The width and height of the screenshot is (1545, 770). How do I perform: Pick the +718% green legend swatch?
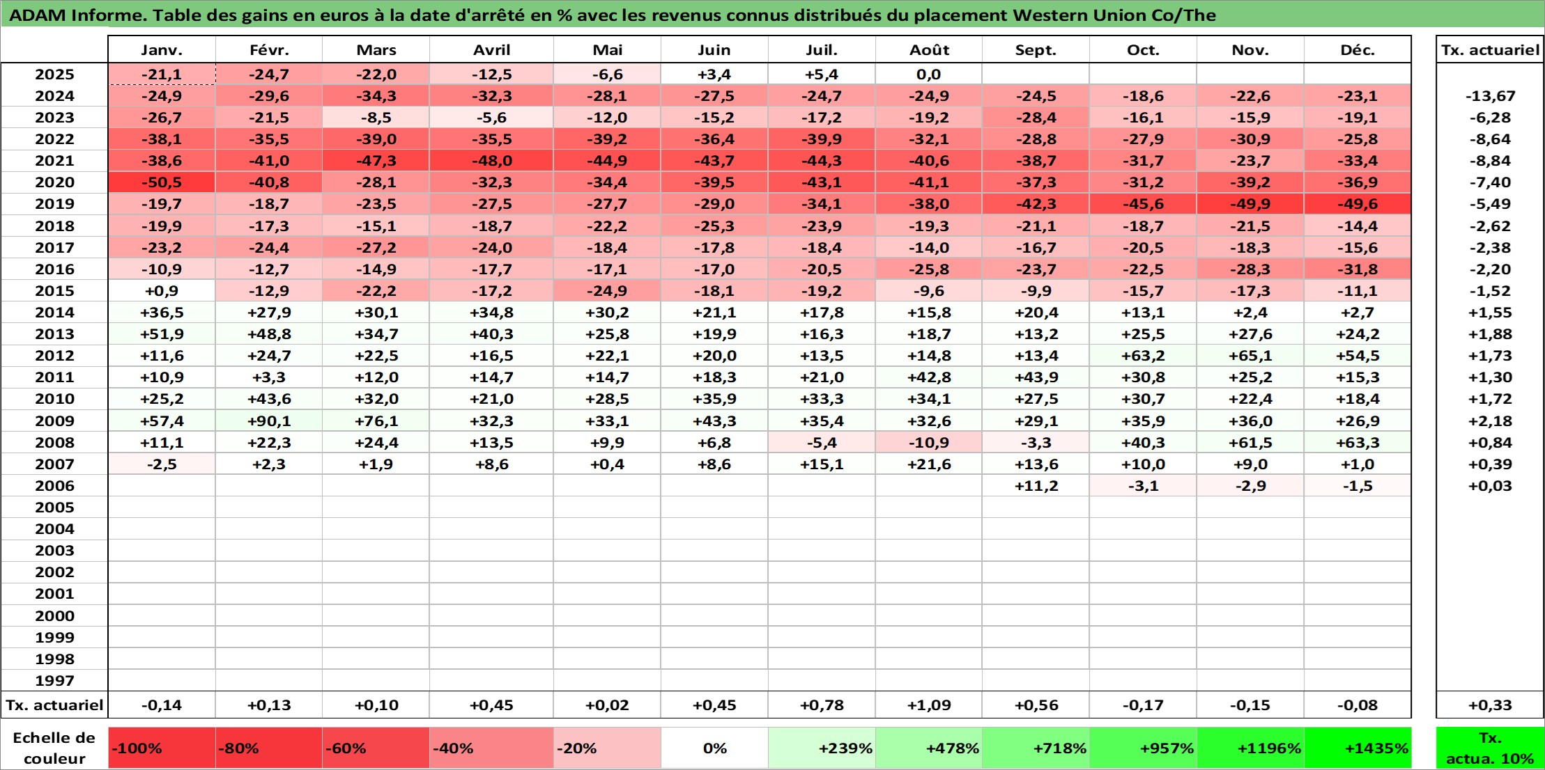(1036, 748)
